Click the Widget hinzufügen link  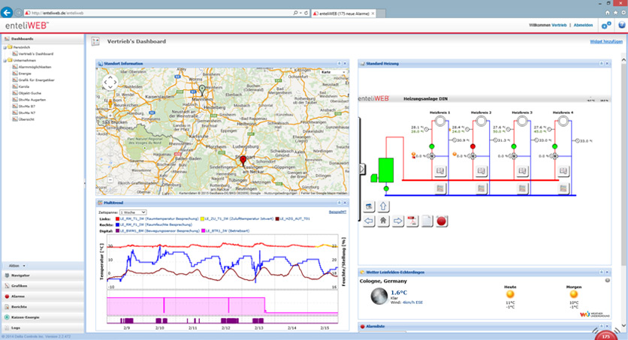(x=606, y=41)
